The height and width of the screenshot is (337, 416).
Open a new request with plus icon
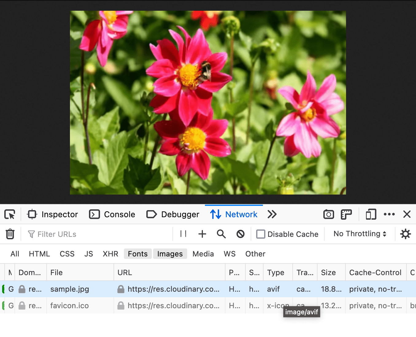point(202,234)
